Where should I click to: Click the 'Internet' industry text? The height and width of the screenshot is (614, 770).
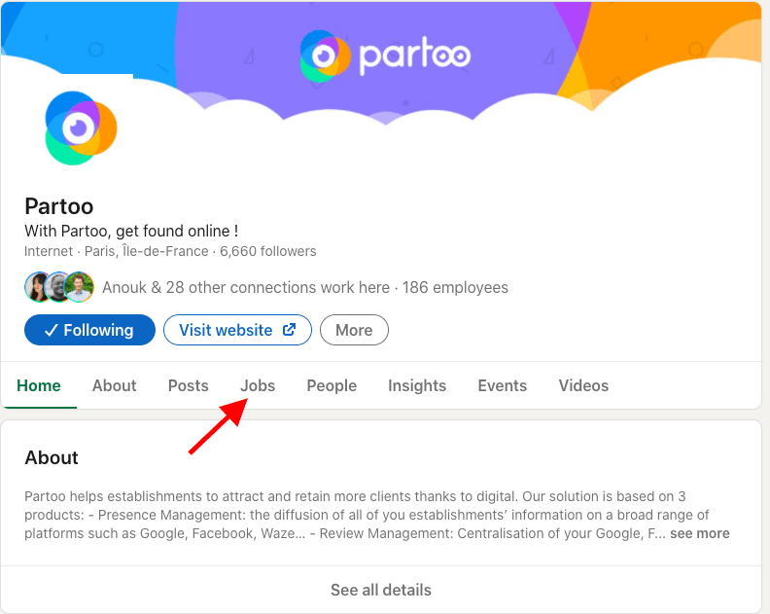click(x=49, y=251)
